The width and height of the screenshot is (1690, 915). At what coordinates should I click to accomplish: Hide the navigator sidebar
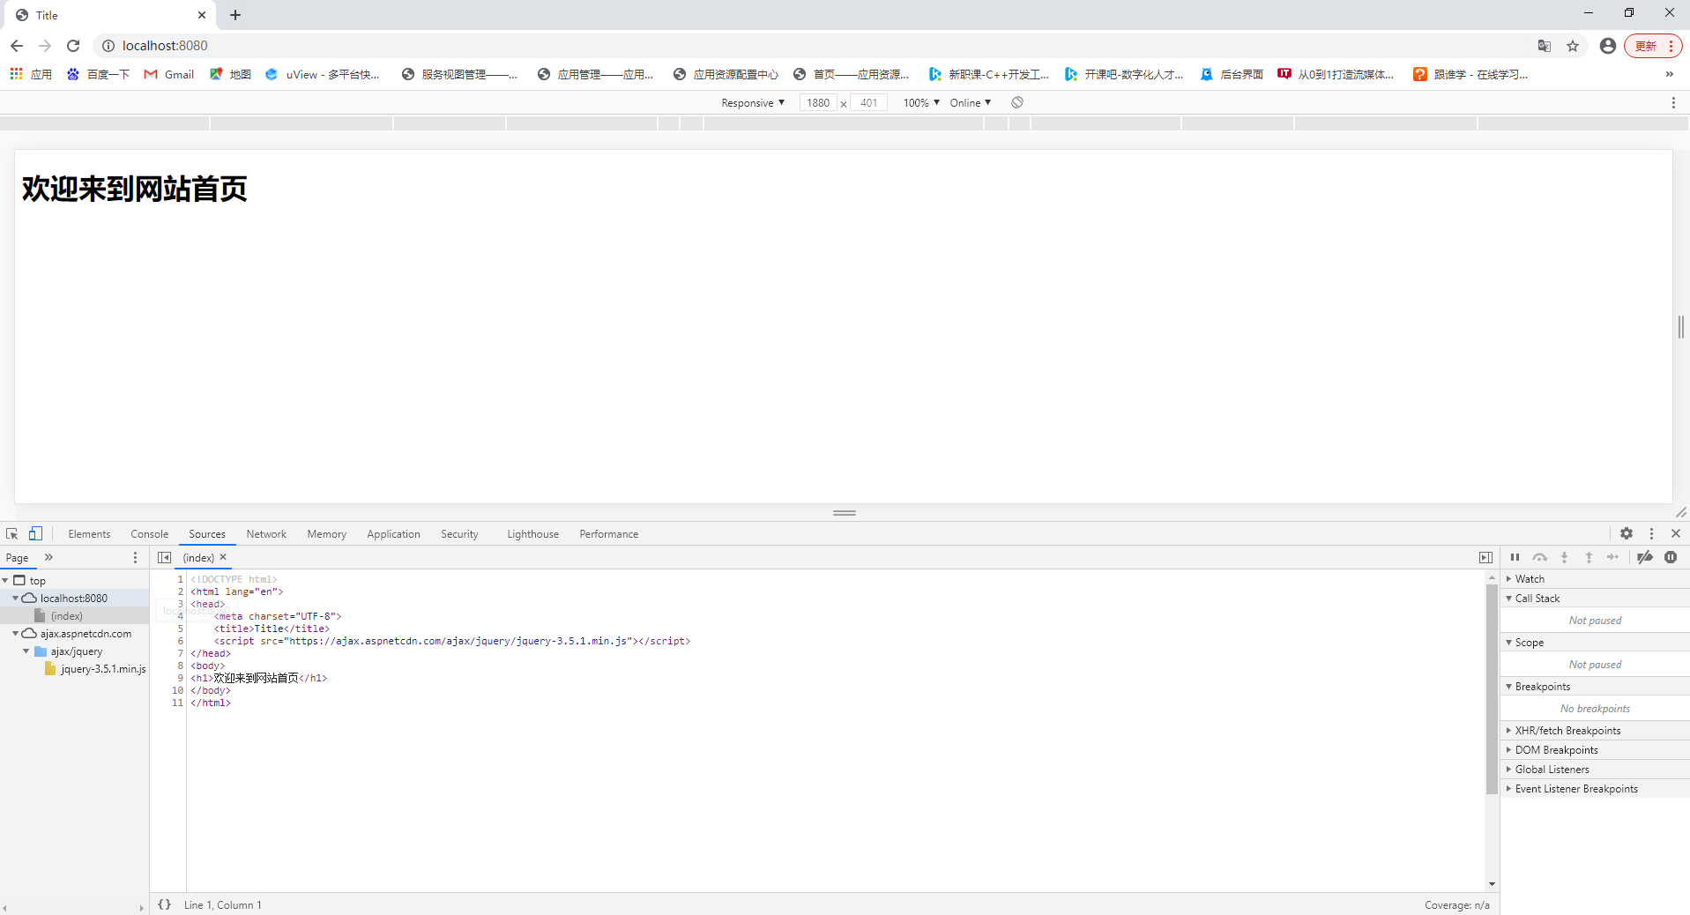click(164, 557)
